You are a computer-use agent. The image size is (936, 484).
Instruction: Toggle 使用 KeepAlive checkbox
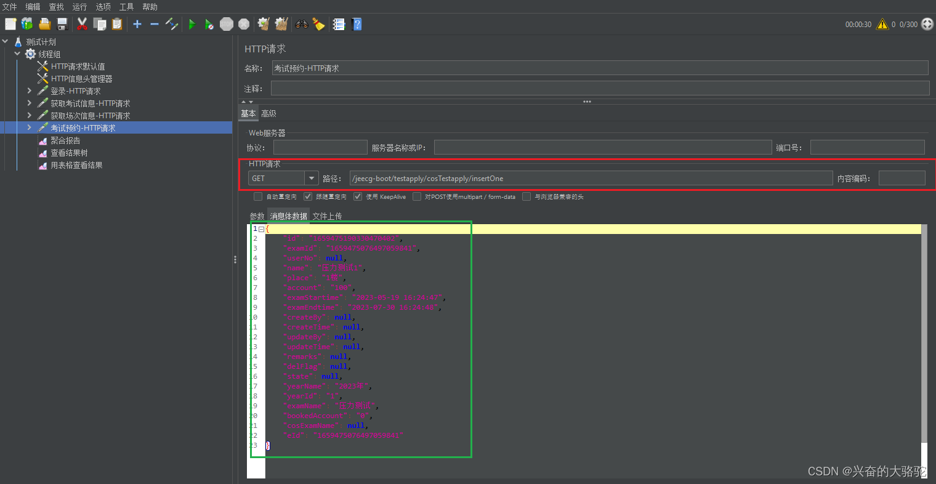(358, 196)
